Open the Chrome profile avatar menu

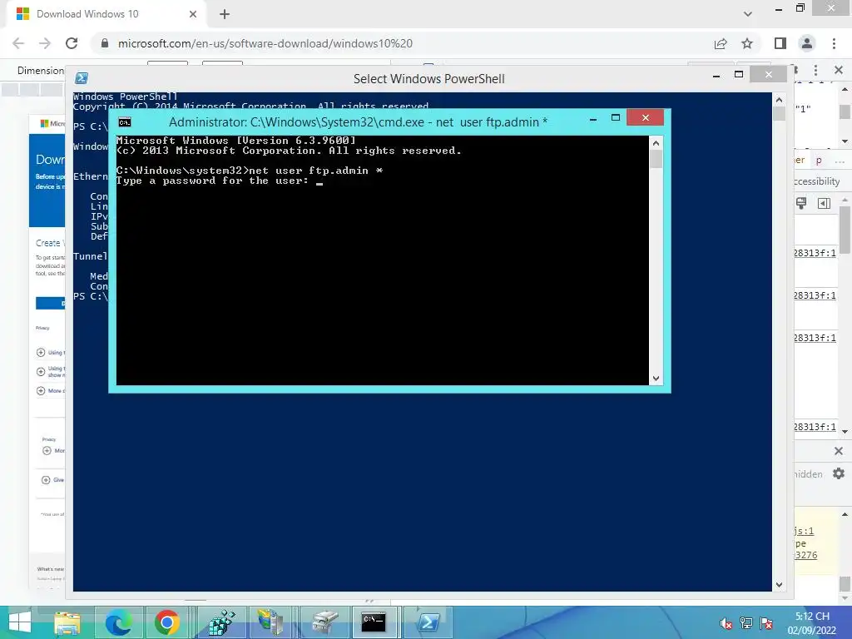click(x=807, y=43)
